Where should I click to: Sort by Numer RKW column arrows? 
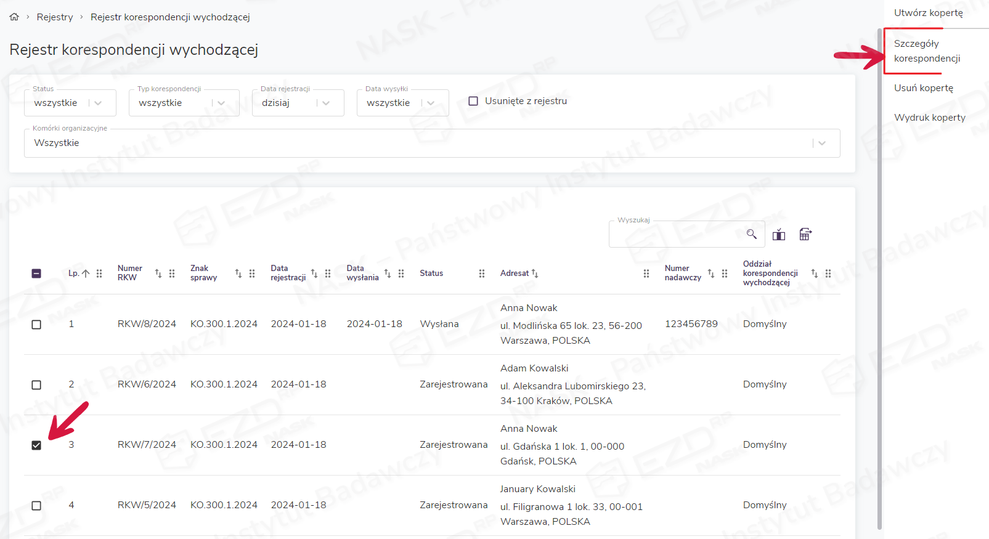(x=158, y=274)
